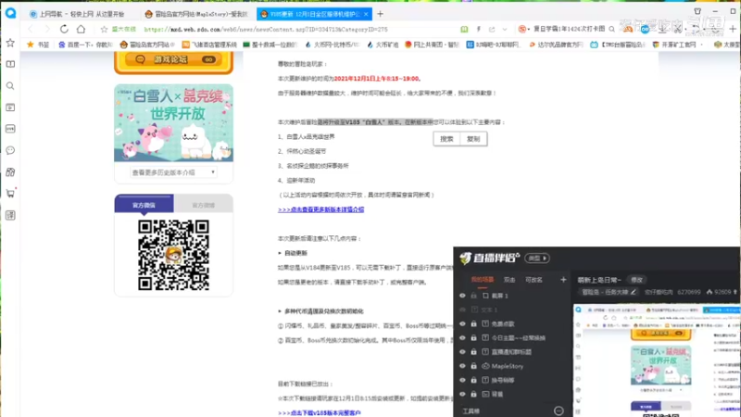Open the shopping cart icon in sidebar

click(10, 194)
